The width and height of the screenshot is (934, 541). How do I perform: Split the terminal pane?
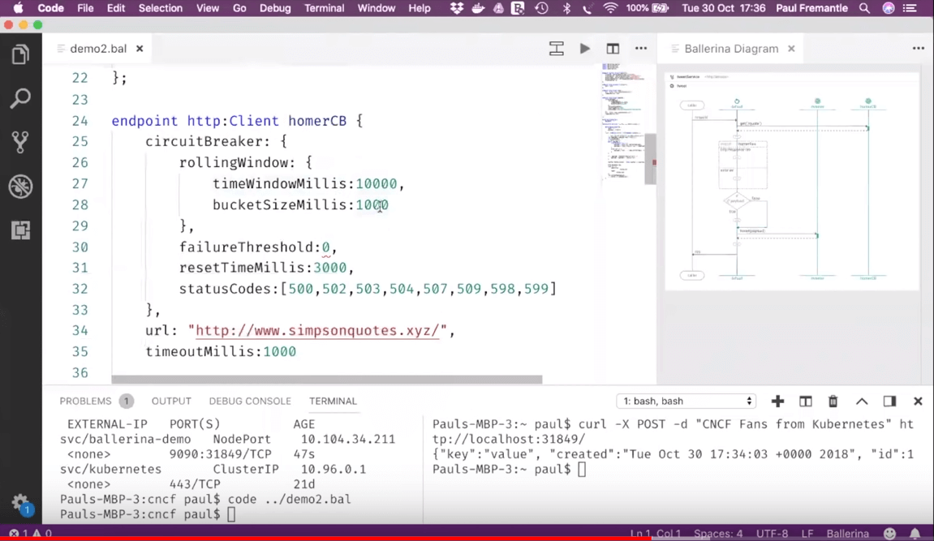[x=805, y=401]
